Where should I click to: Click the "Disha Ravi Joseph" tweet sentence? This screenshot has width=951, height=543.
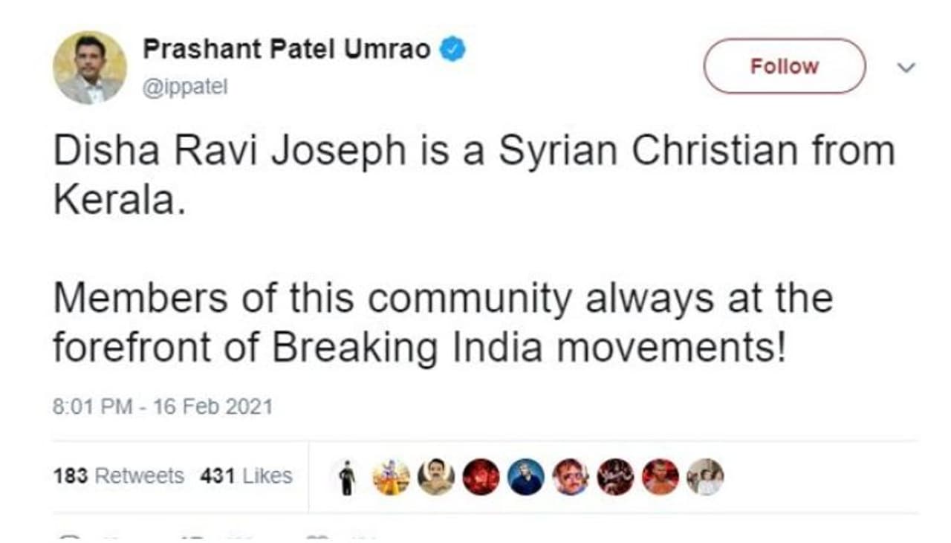point(473,175)
